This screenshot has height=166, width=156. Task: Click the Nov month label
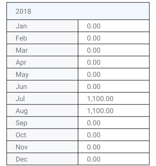[22, 147]
